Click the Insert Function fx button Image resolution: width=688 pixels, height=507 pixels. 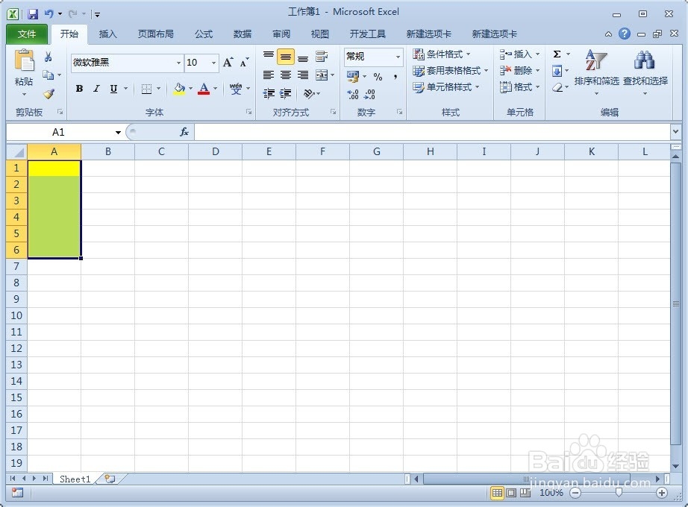(x=184, y=131)
